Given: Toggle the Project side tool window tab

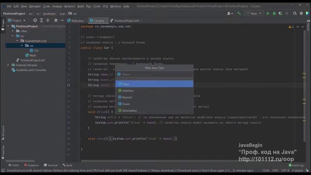Looking at the screenshot, I should point(3,25).
